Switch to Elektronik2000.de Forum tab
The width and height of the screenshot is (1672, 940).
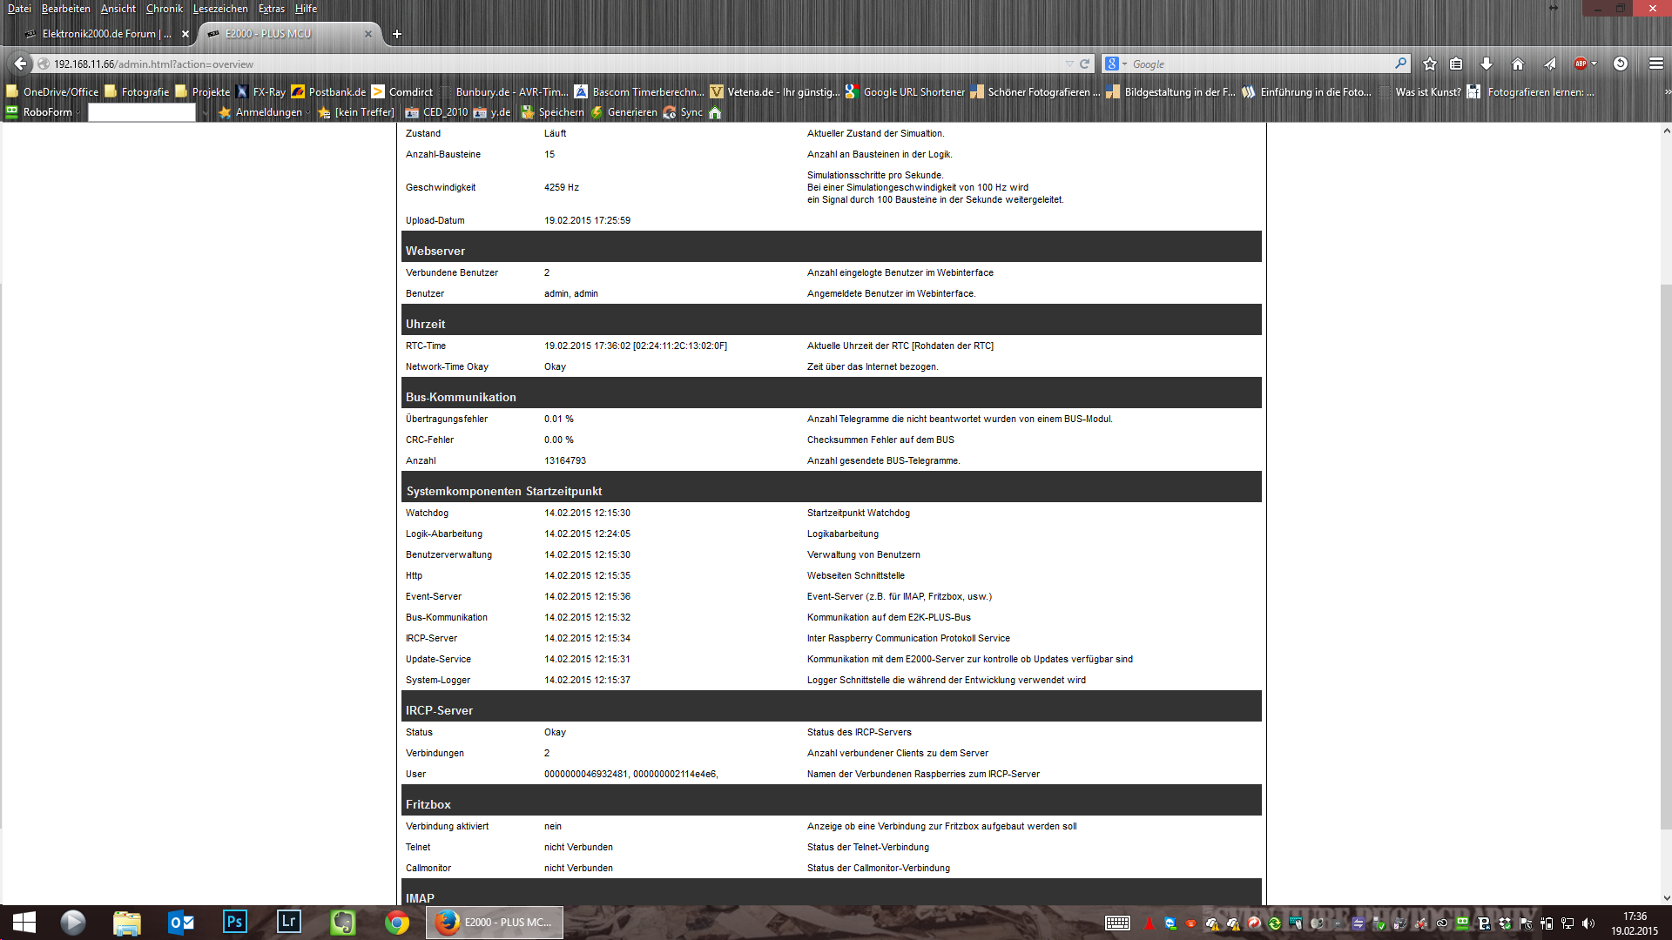coord(104,34)
